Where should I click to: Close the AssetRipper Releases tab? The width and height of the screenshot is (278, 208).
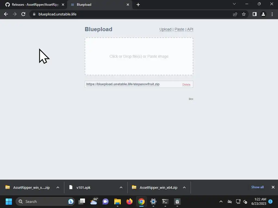tap(63, 5)
